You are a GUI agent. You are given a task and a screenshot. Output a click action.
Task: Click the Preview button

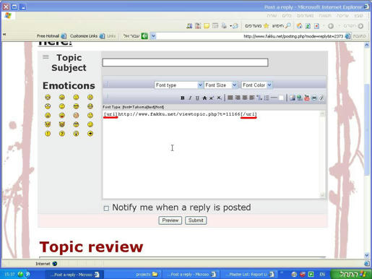(x=170, y=220)
